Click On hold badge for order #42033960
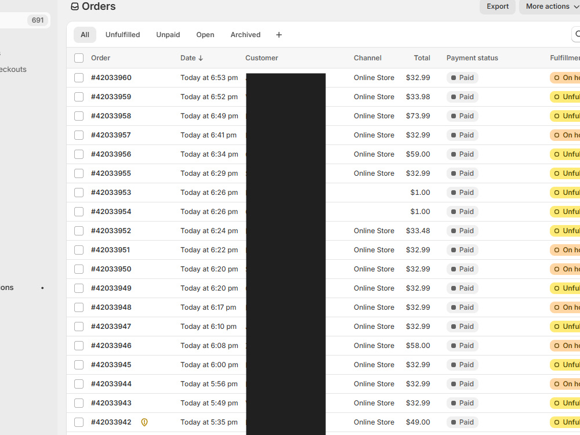 click(x=565, y=78)
